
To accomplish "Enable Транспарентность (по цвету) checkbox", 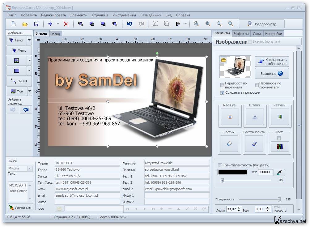I will click(220, 165).
